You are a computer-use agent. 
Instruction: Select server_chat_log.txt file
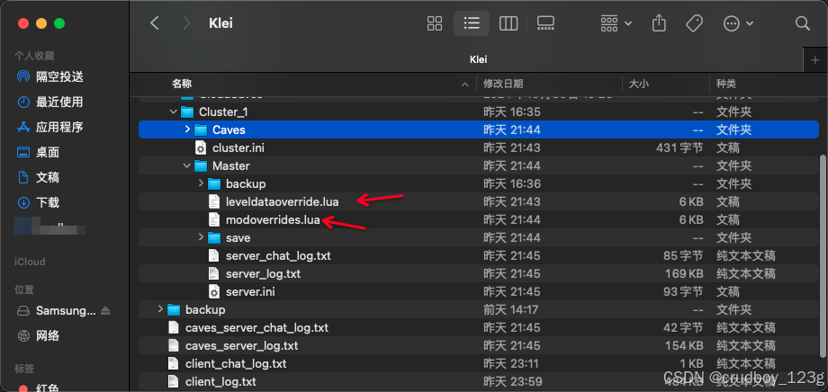click(x=278, y=256)
